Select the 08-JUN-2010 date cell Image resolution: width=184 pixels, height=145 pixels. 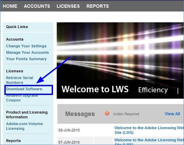(69, 130)
